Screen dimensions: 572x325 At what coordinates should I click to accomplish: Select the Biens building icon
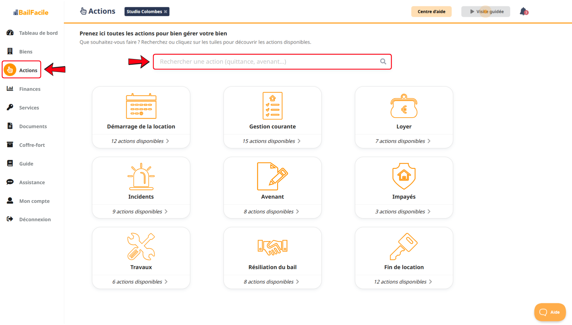point(10,51)
